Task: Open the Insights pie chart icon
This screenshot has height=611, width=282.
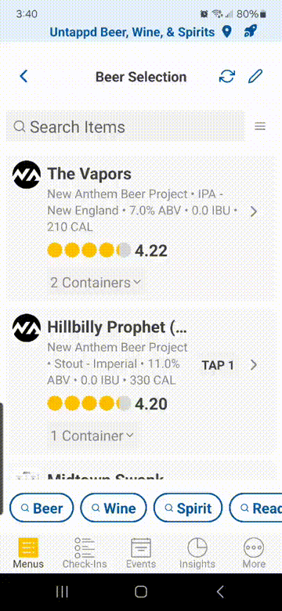Action: click(x=197, y=553)
